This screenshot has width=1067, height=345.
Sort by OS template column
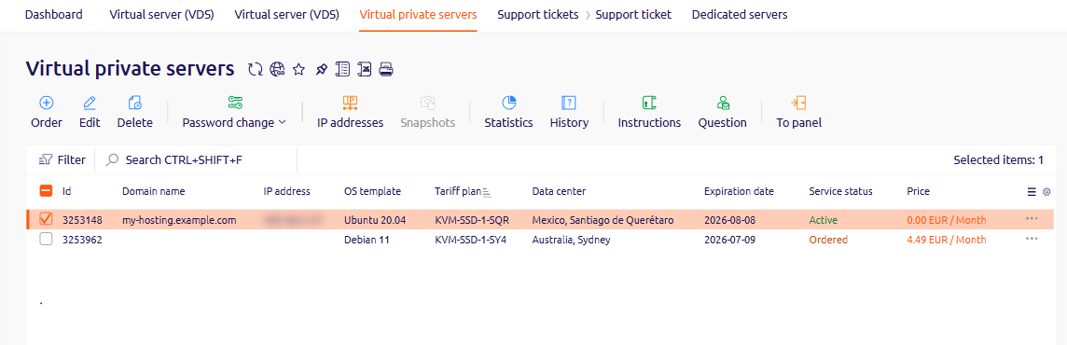372,191
